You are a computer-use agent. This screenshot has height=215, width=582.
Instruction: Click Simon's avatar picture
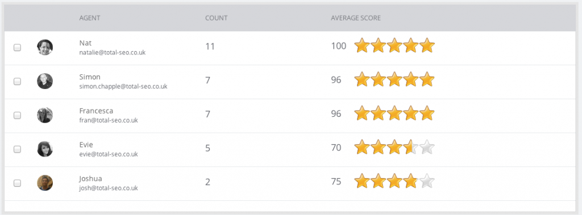click(x=45, y=81)
